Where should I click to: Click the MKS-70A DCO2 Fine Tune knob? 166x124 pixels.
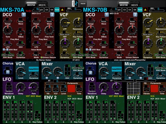pyautogui.click(x=49, y=31)
